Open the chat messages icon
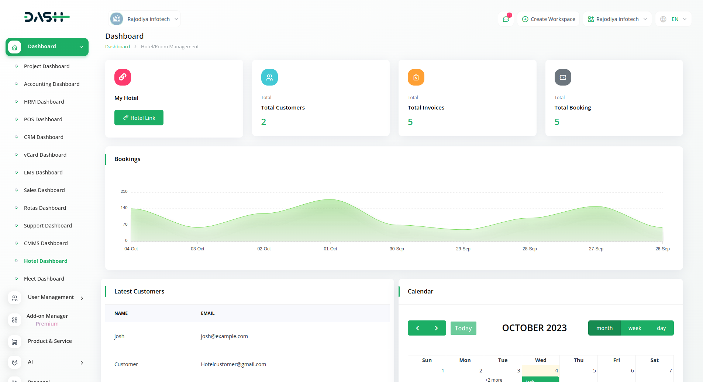This screenshot has height=382, width=703. coord(506,19)
